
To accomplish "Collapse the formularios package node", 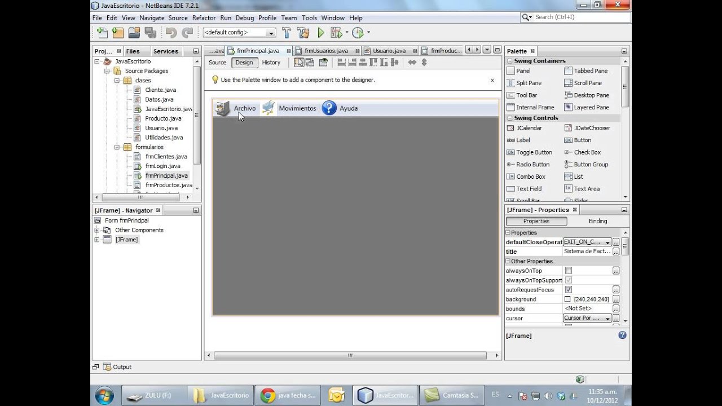I will (117, 147).
